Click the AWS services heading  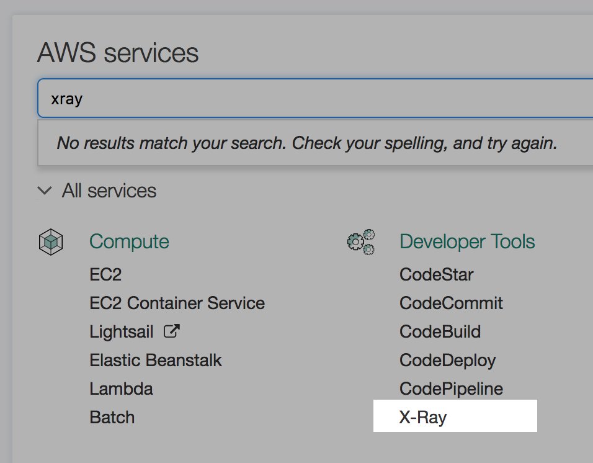[118, 52]
